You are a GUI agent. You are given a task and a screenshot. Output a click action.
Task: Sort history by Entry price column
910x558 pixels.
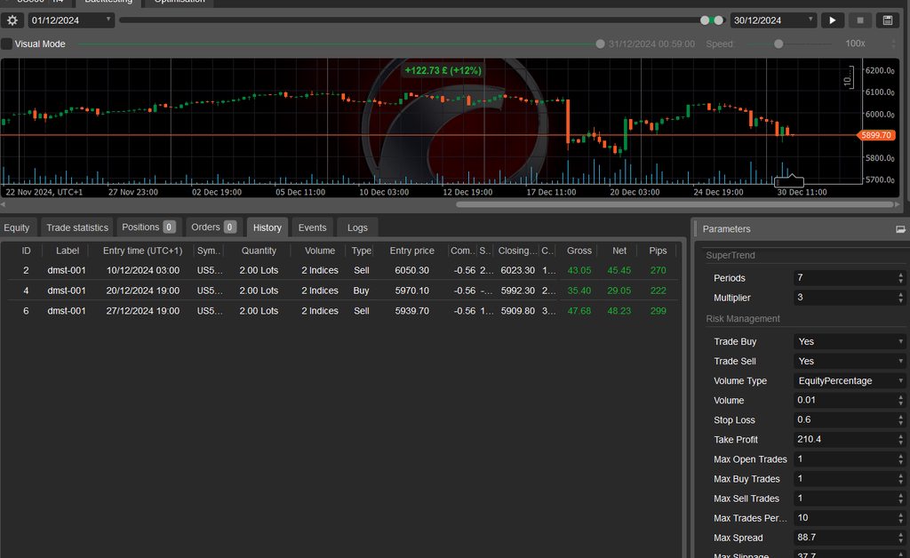click(412, 251)
